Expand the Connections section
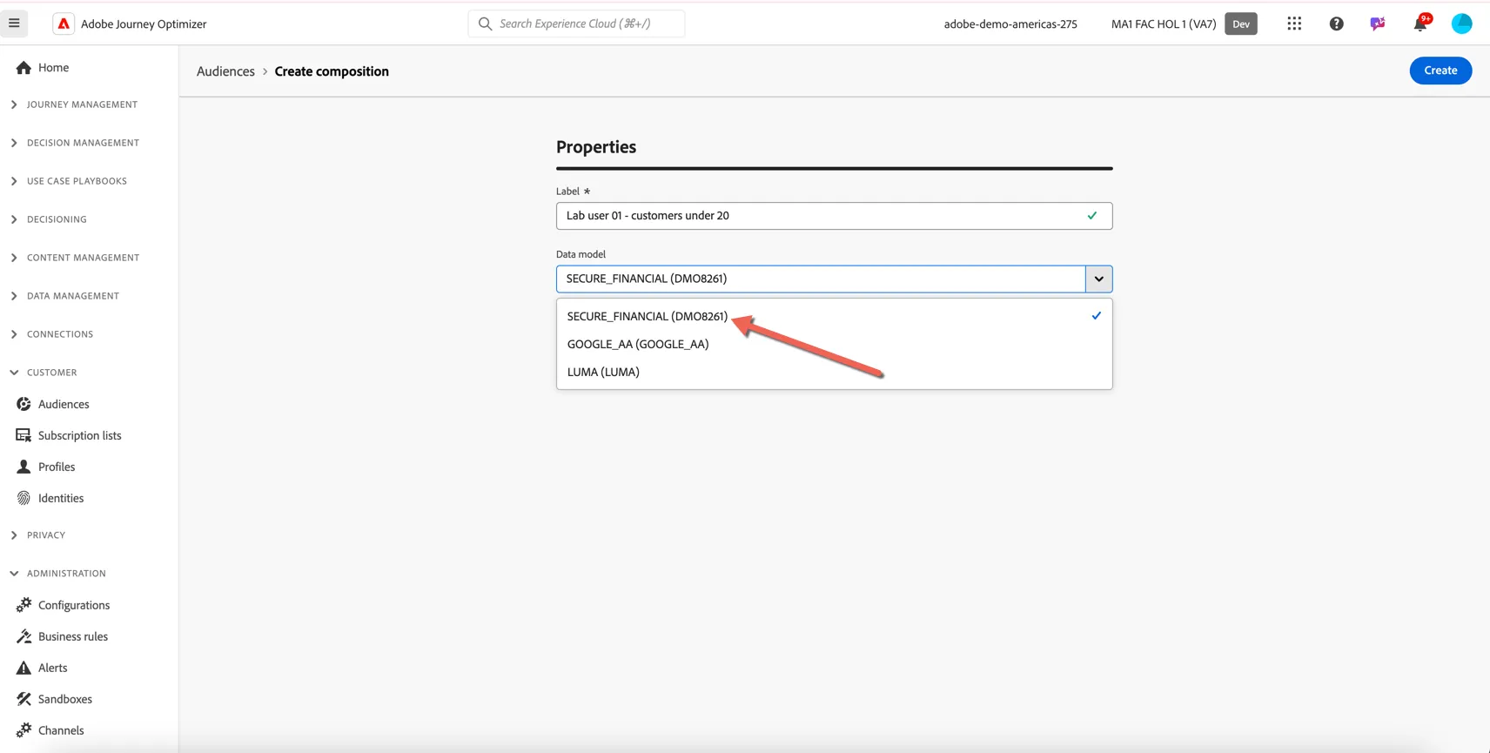This screenshot has width=1490, height=753. (x=52, y=334)
